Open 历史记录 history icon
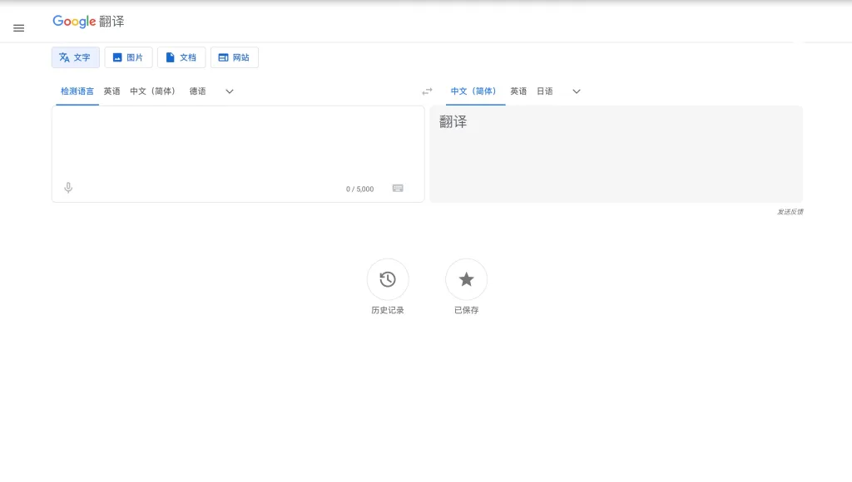This screenshot has width=852, height=482. [x=388, y=279]
